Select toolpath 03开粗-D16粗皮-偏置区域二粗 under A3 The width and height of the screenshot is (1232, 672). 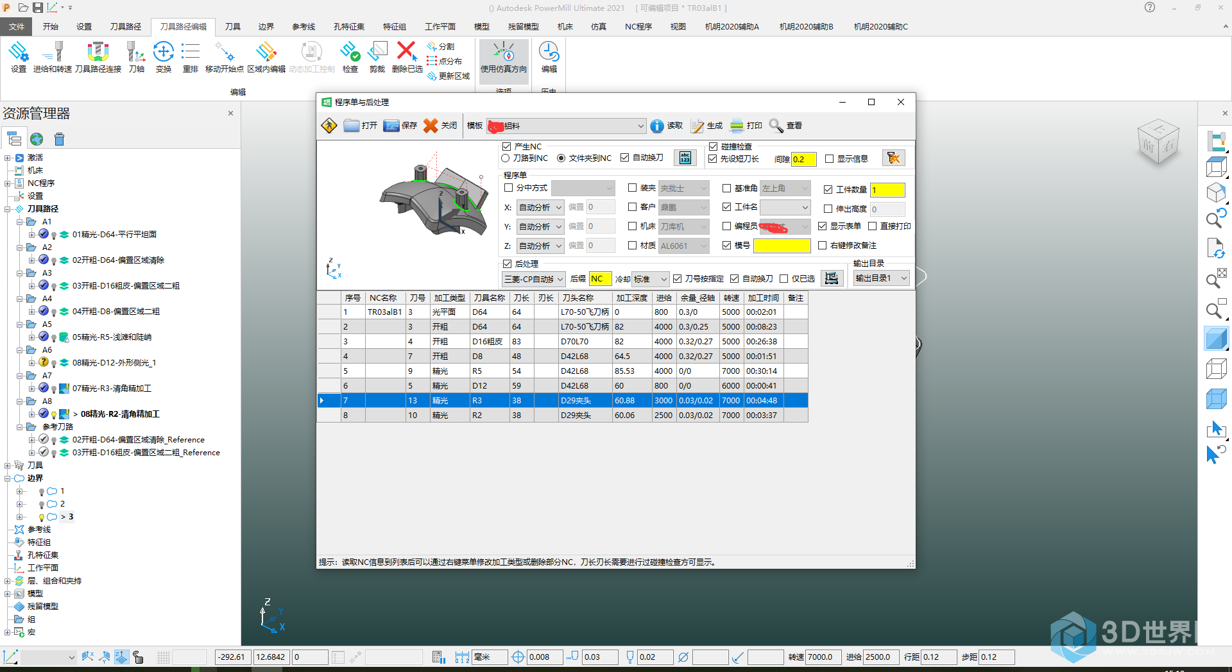(126, 286)
